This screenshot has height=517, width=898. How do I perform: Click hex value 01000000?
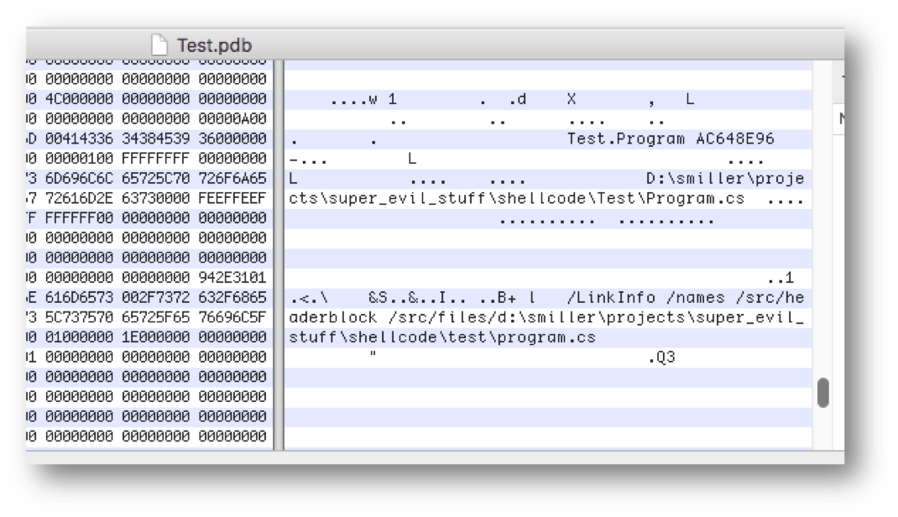coord(79,337)
